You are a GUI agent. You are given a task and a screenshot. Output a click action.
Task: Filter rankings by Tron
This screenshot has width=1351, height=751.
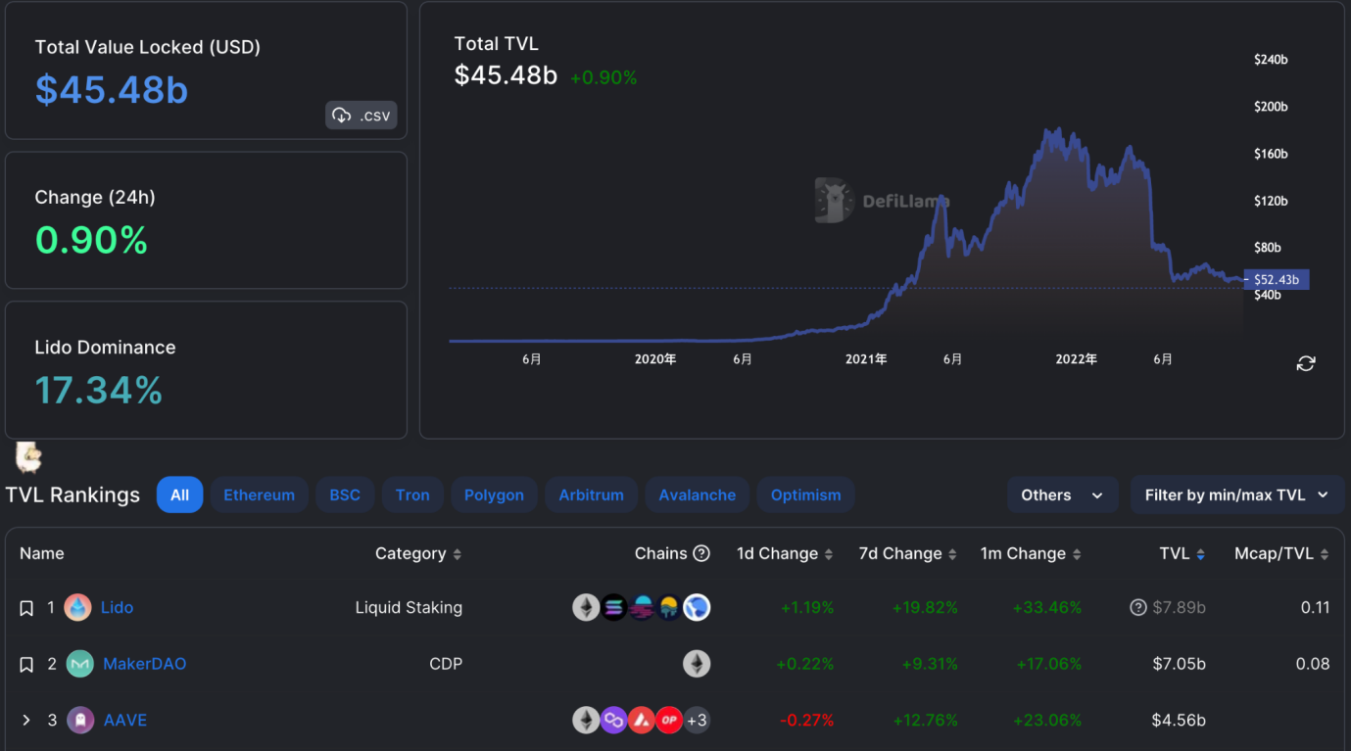click(x=412, y=494)
